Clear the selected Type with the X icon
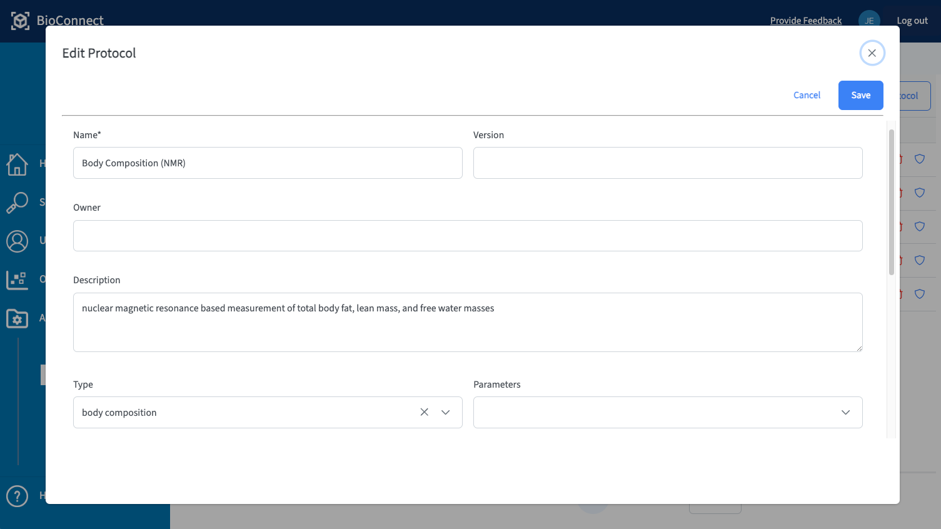941x529 pixels. pos(424,412)
